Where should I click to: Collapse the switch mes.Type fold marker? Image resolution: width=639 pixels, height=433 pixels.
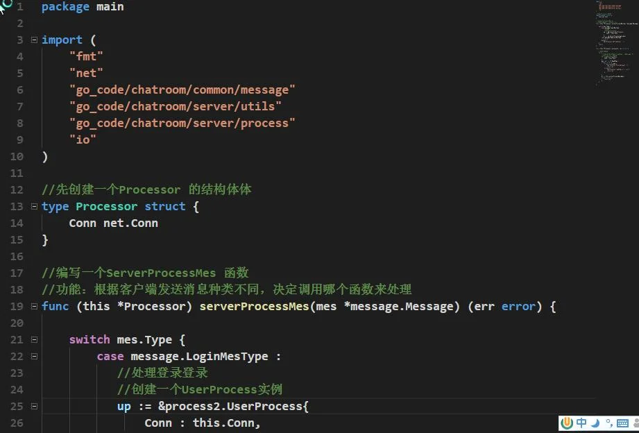pyautogui.click(x=34, y=339)
